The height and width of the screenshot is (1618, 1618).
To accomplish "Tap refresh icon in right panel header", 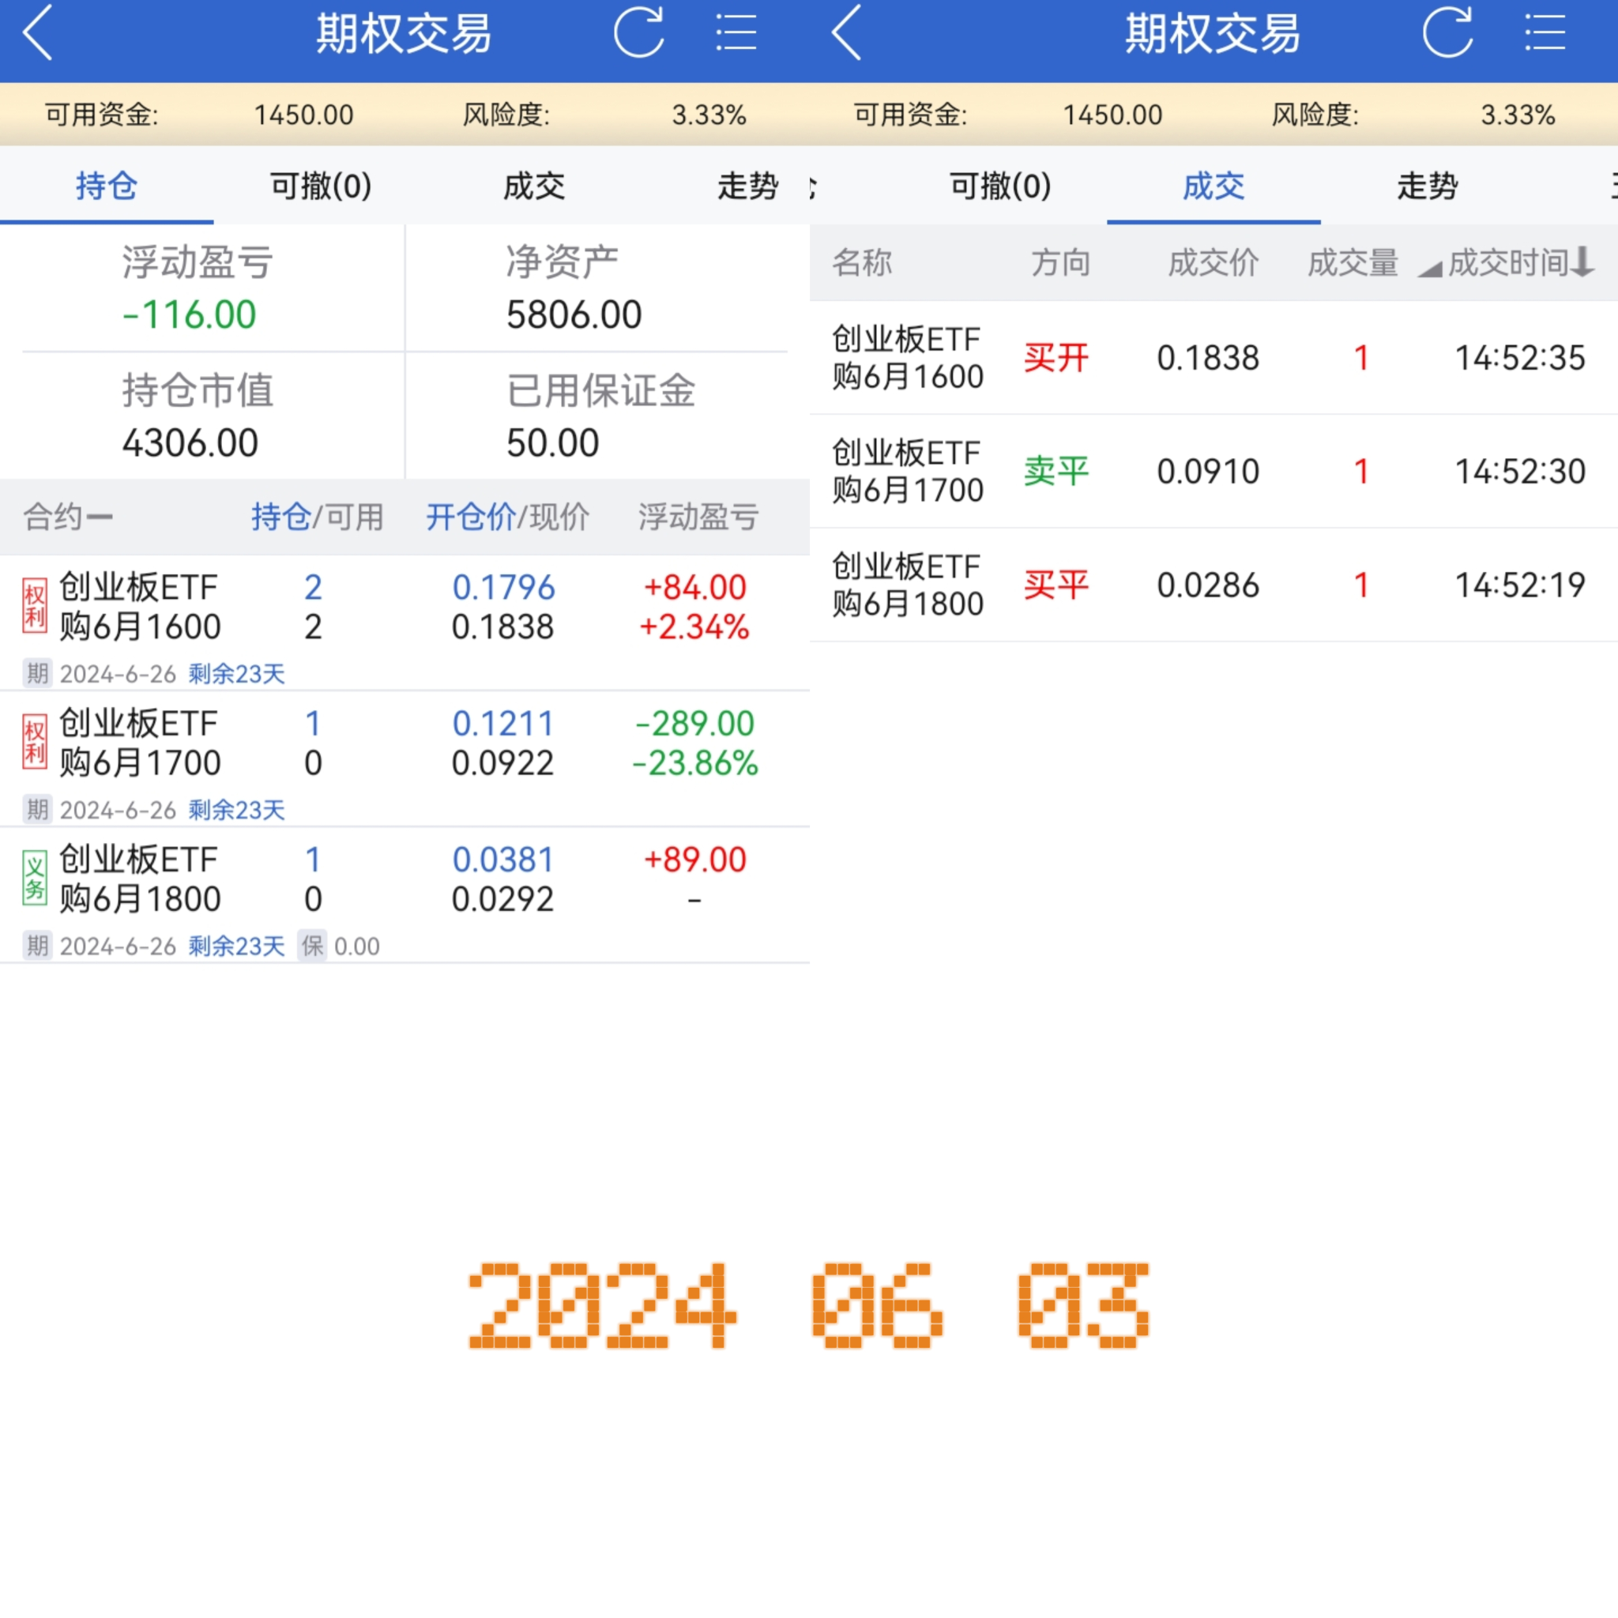I will (1447, 32).
